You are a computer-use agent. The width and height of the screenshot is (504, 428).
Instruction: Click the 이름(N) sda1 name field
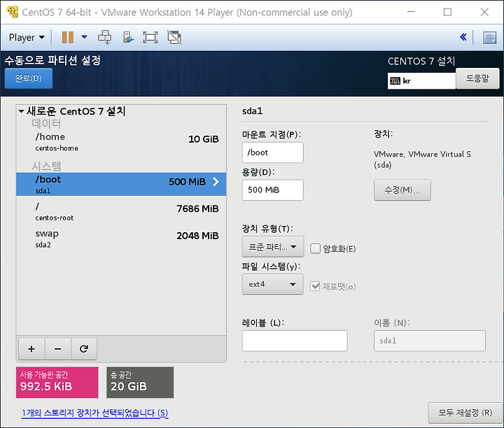(x=429, y=341)
